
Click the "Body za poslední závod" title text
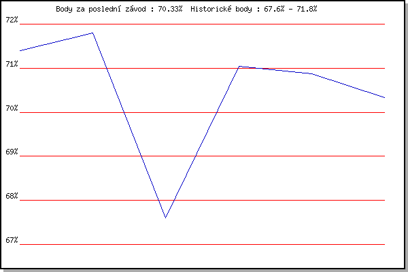point(119,10)
